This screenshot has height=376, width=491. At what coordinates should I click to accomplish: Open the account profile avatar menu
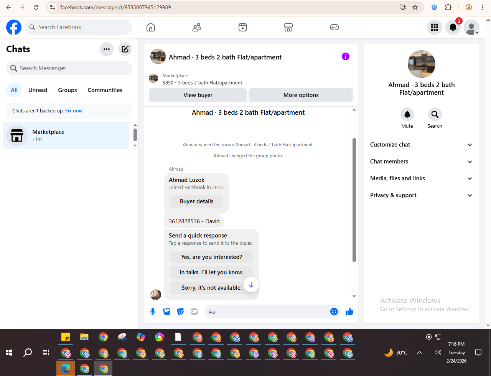coord(471,27)
